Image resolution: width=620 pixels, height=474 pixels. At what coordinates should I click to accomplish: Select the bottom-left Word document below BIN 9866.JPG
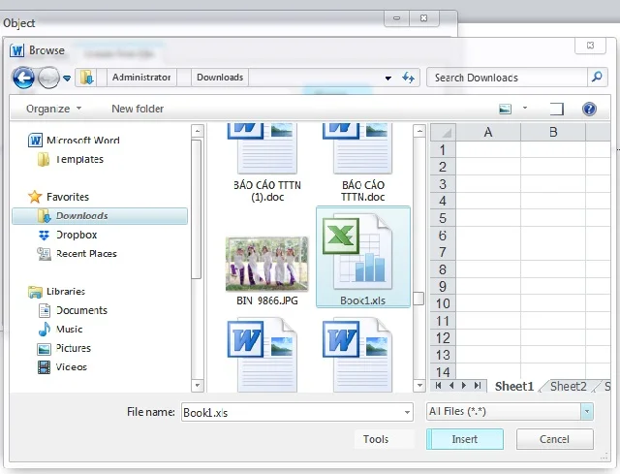coord(262,355)
